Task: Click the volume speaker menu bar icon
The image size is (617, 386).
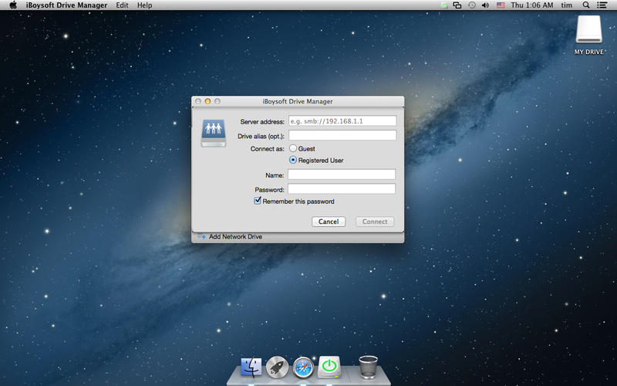Action: 485,5
